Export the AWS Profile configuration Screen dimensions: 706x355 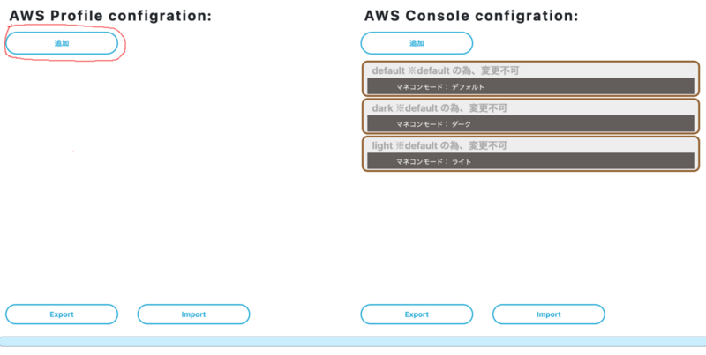click(62, 314)
